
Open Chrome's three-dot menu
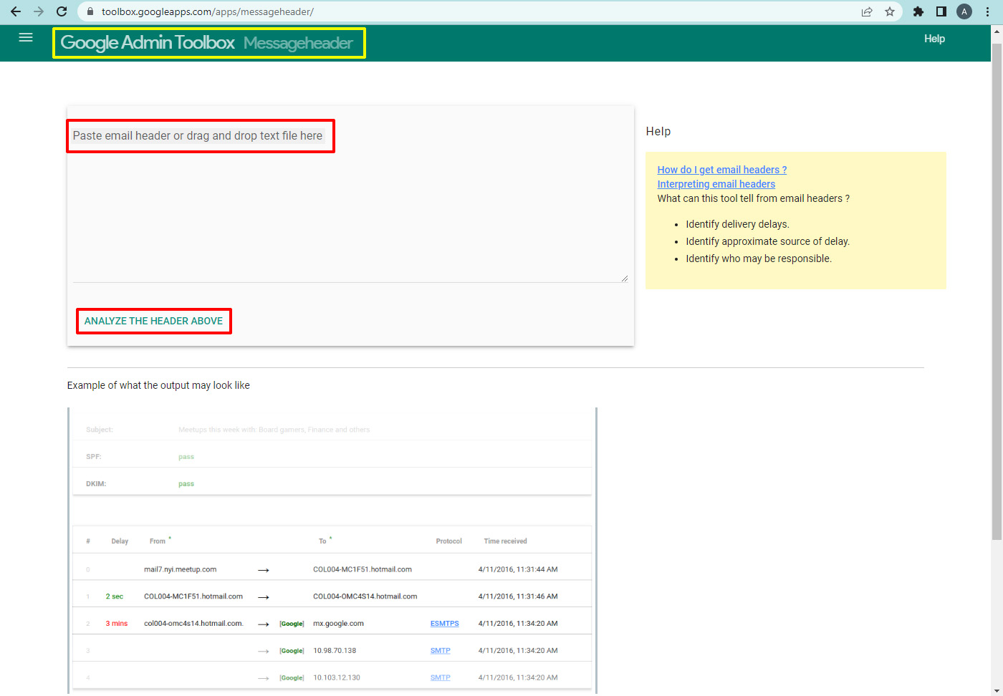987,11
